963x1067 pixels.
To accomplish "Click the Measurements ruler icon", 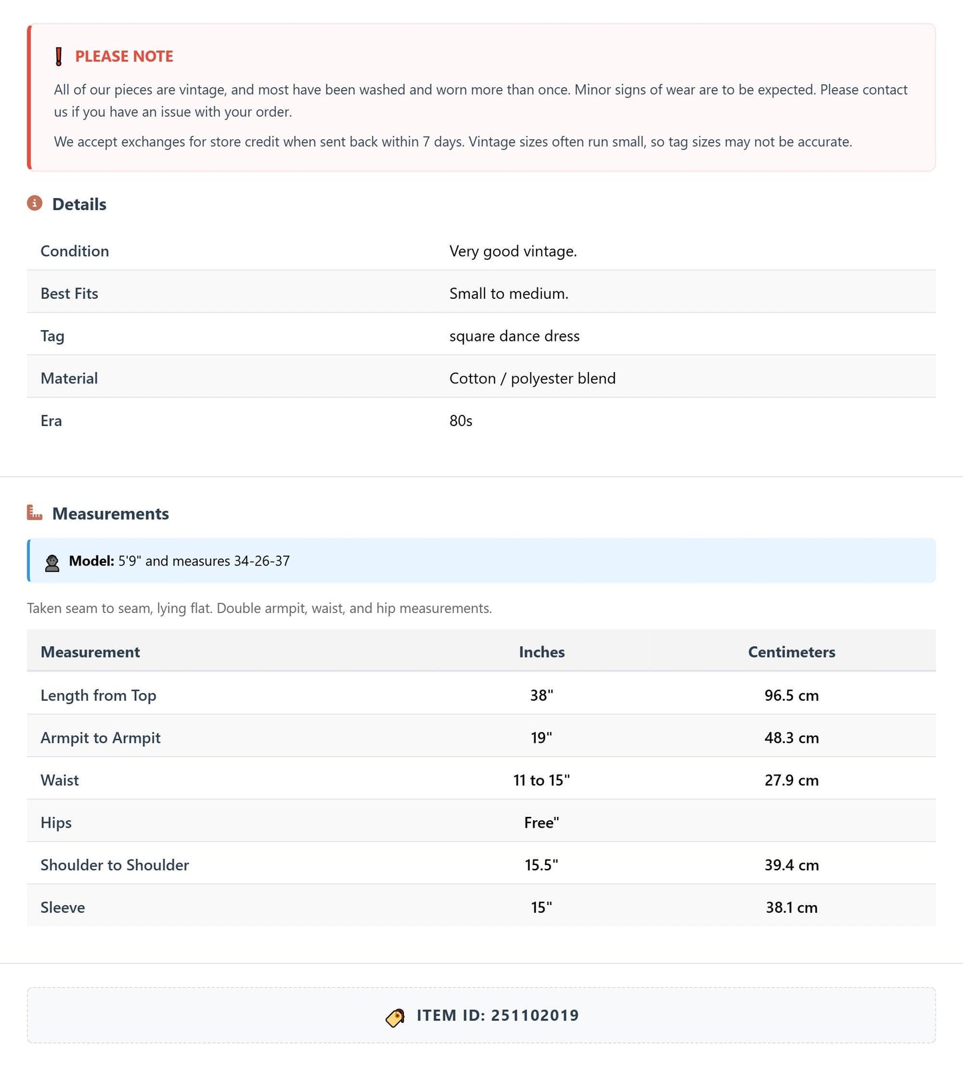I will pyautogui.click(x=35, y=512).
